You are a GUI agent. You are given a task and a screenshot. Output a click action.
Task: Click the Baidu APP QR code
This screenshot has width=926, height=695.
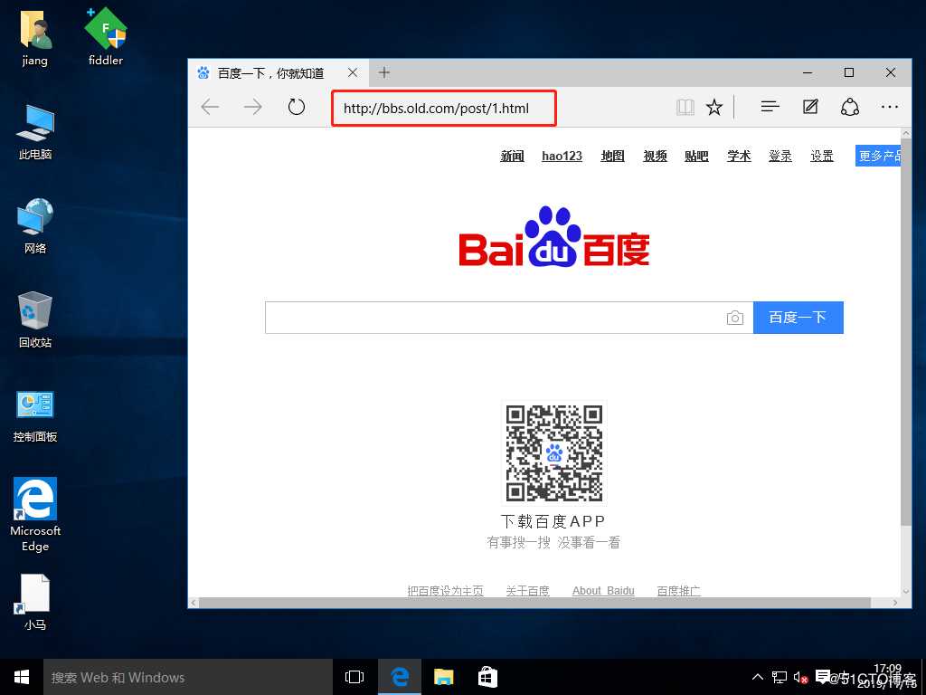pyautogui.click(x=554, y=453)
